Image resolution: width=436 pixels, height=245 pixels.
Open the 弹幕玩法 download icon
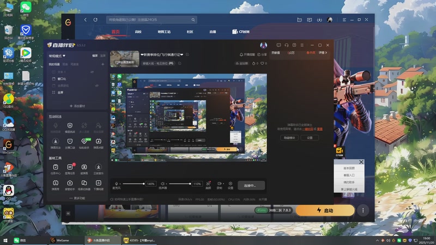56,142
